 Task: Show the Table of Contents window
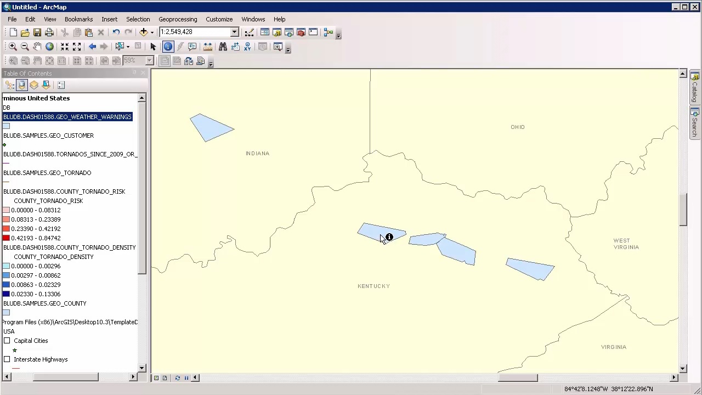265,32
